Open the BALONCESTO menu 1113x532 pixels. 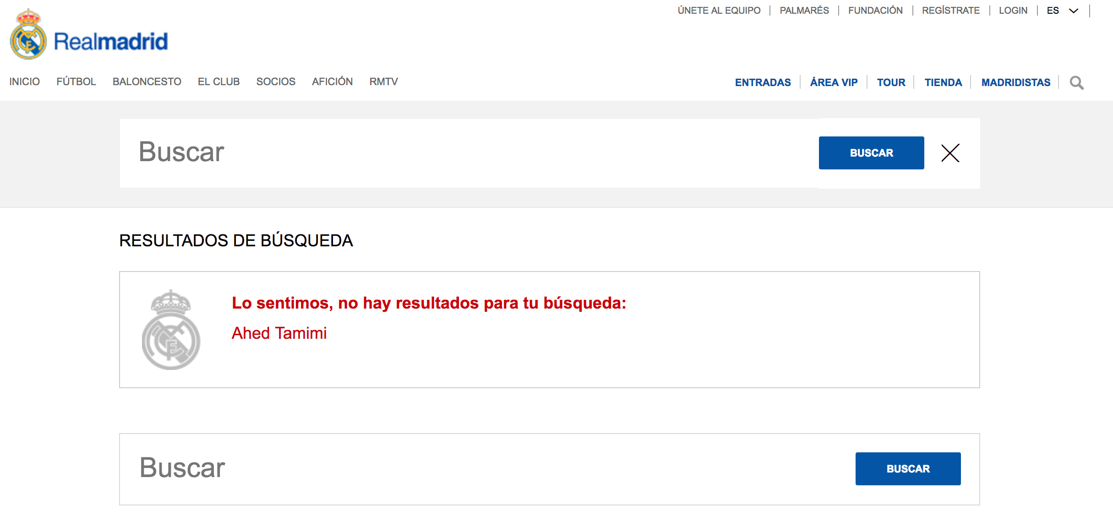[x=147, y=82]
